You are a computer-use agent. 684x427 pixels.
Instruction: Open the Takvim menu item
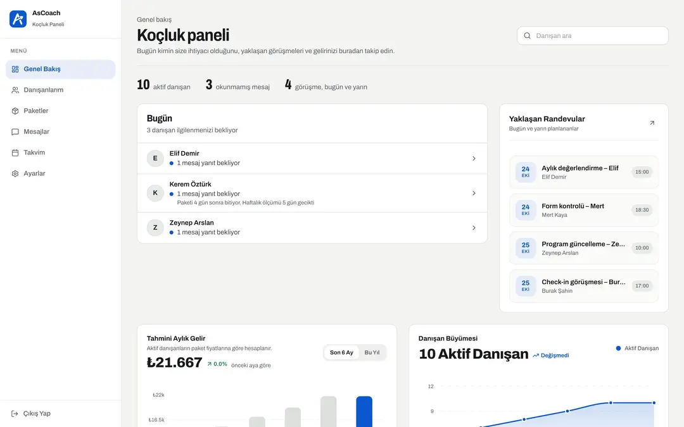click(x=61, y=153)
